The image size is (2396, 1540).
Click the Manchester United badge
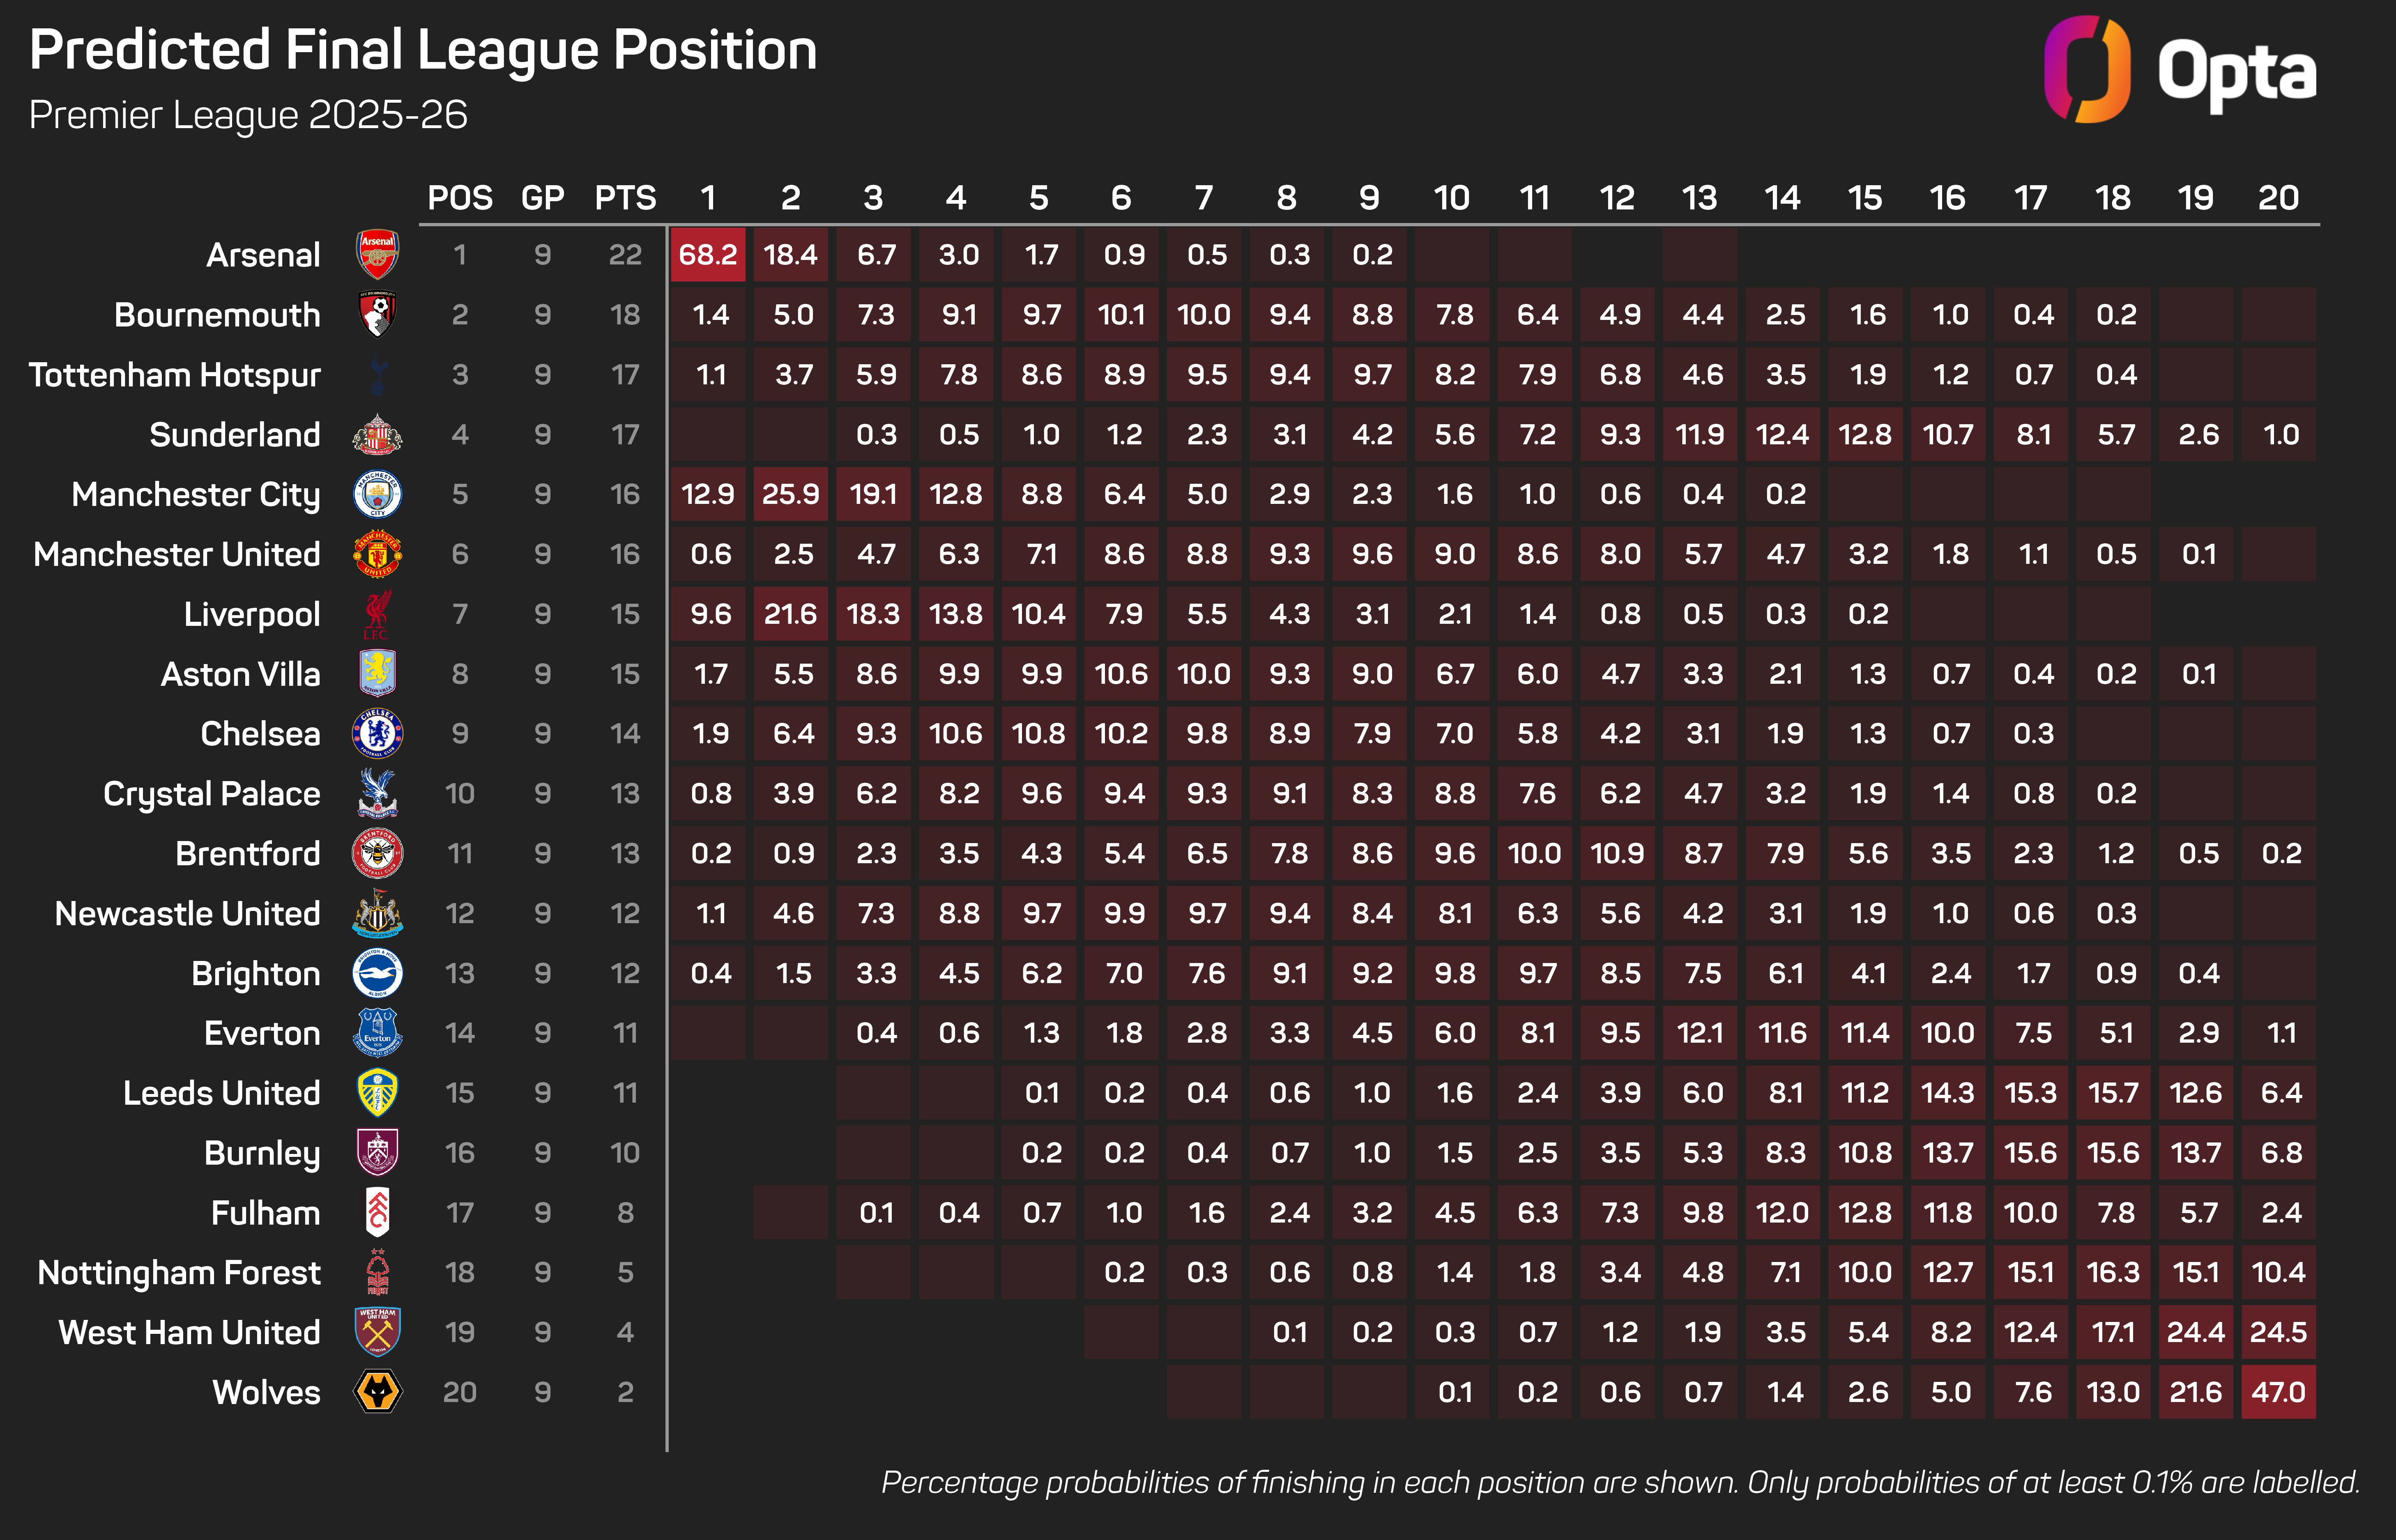coord(378,554)
